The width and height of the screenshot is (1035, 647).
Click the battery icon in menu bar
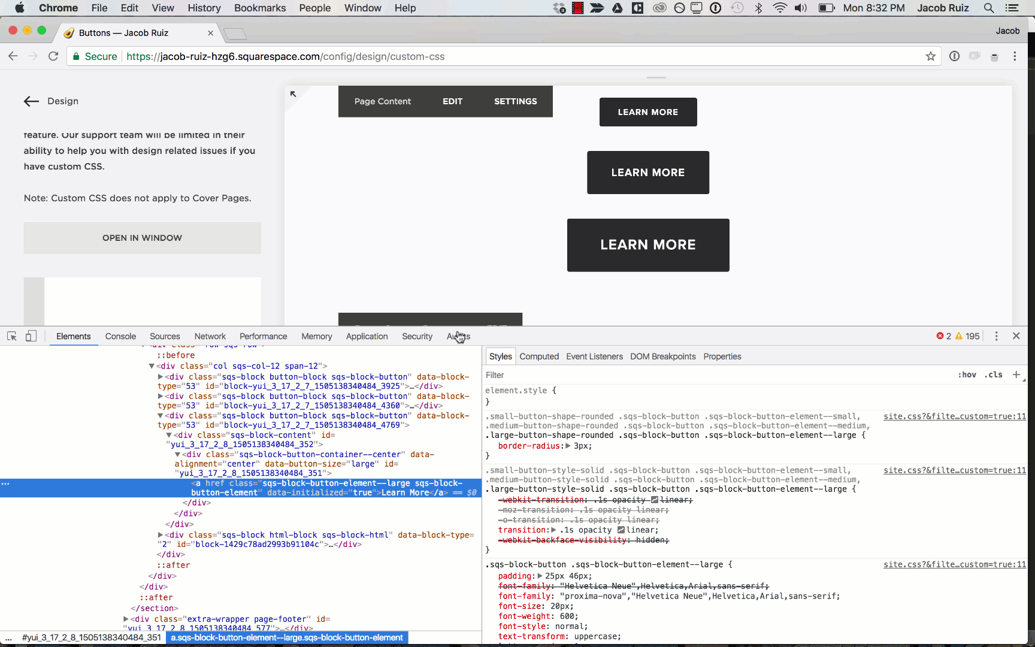(827, 8)
